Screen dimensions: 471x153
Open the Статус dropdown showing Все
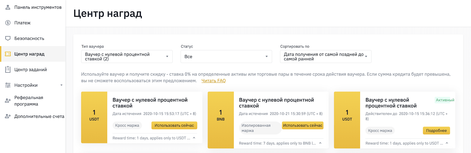(x=226, y=56)
